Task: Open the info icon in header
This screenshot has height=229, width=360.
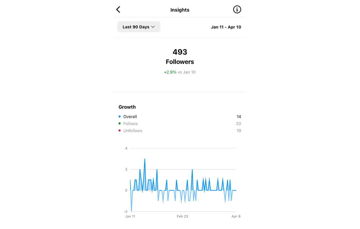Action: pyautogui.click(x=237, y=9)
